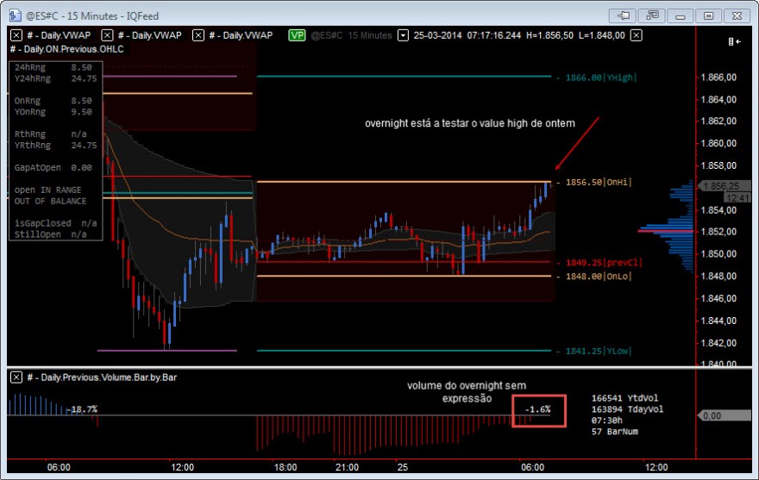This screenshot has width=759, height=480.
Task: Maximize the IQFeed chart window
Action: [x=709, y=16]
